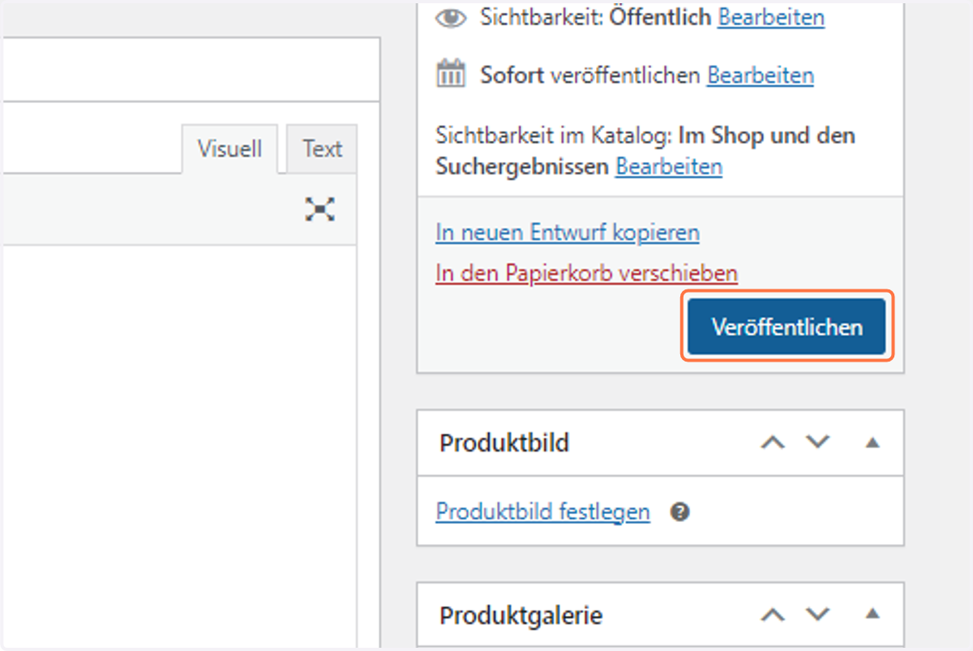Edit Sofort veröffentlichen schedule Bearbeiten link
This screenshot has width=973, height=651.
point(761,75)
